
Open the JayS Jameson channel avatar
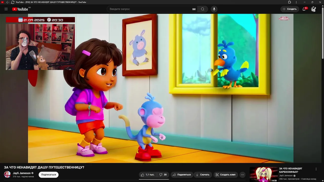pyautogui.click(x=7, y=174)
